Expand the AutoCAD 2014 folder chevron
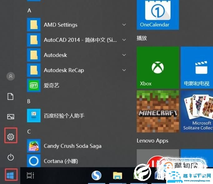Image resolution: width=213 pixels, height=184 pixels. [x=124, y=40]
